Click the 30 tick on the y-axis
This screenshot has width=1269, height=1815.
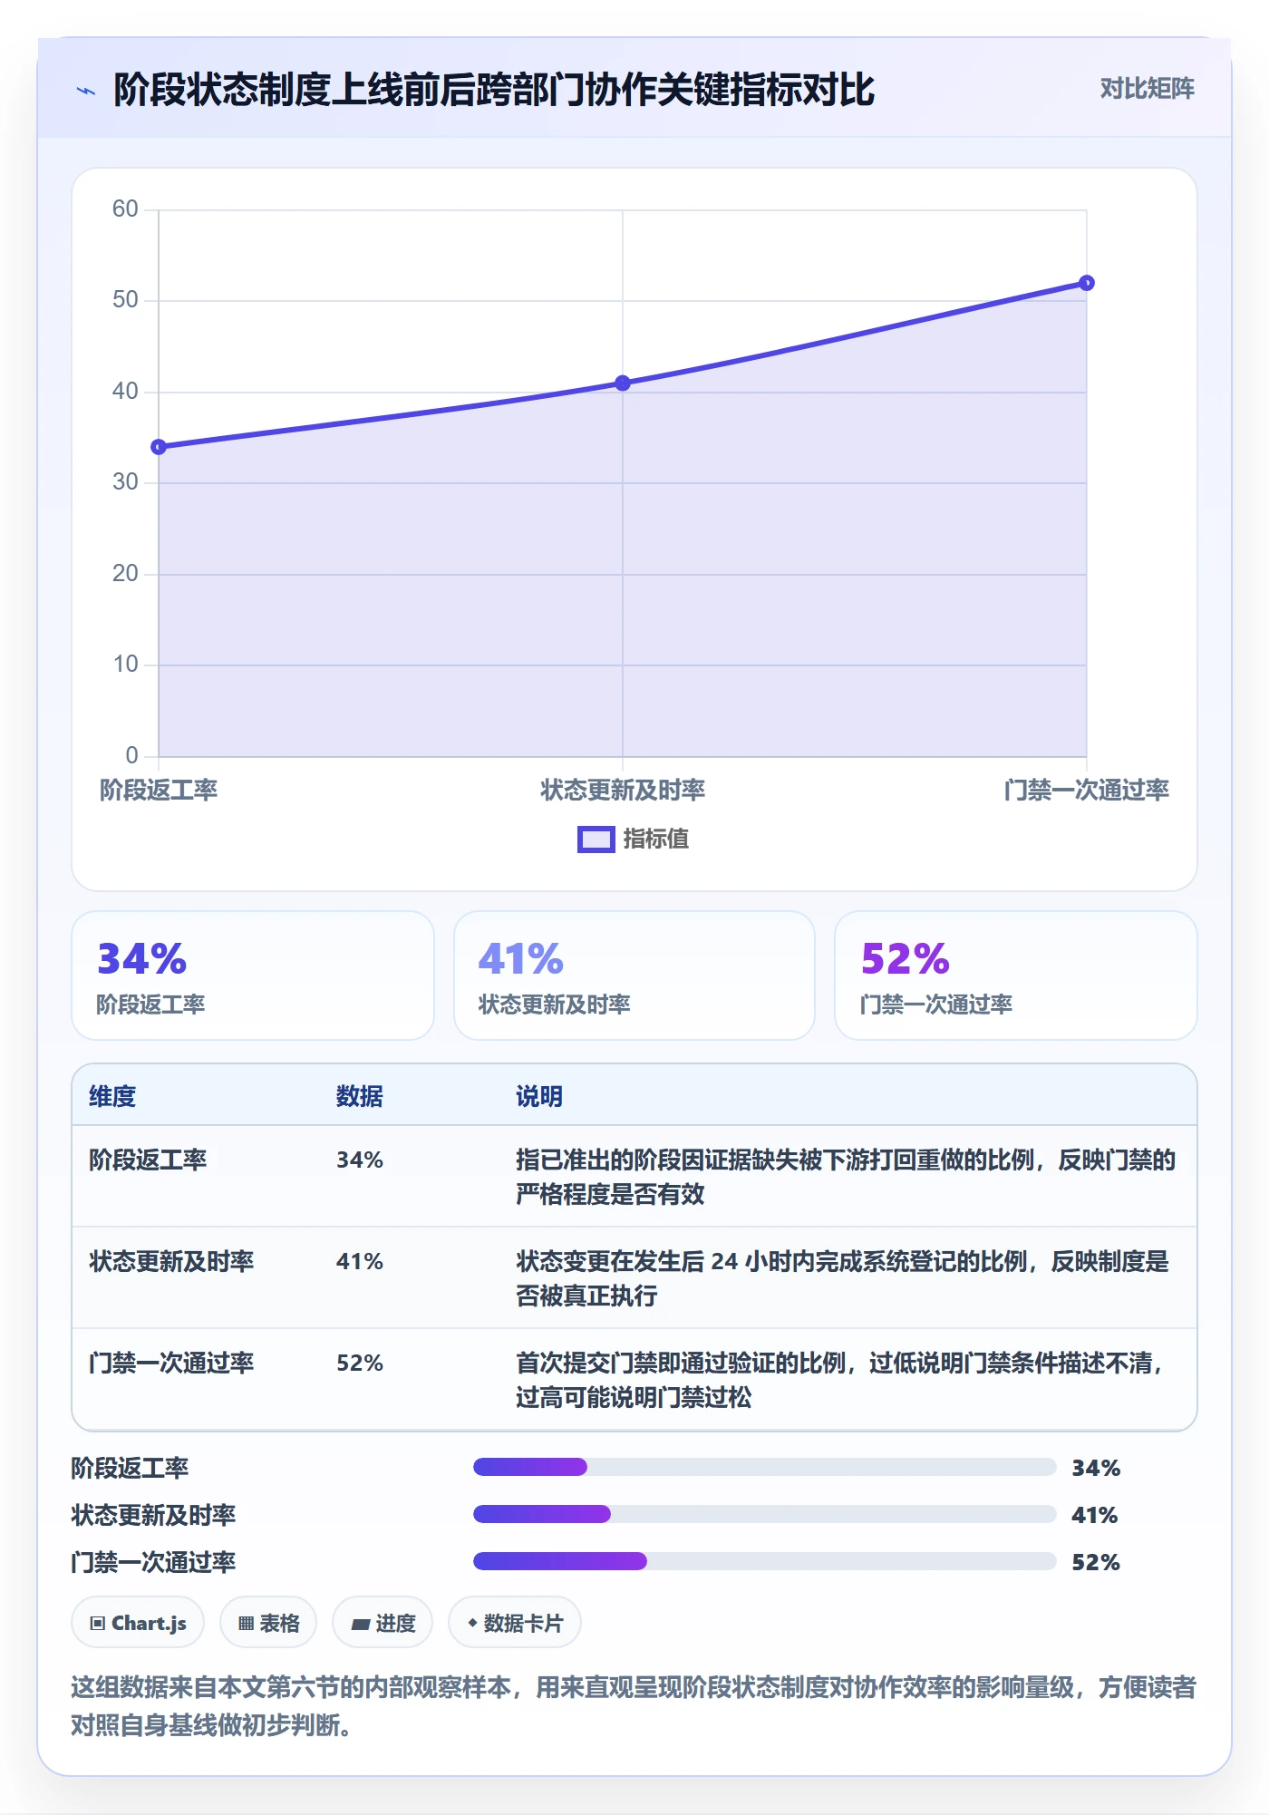pos(125,482)
